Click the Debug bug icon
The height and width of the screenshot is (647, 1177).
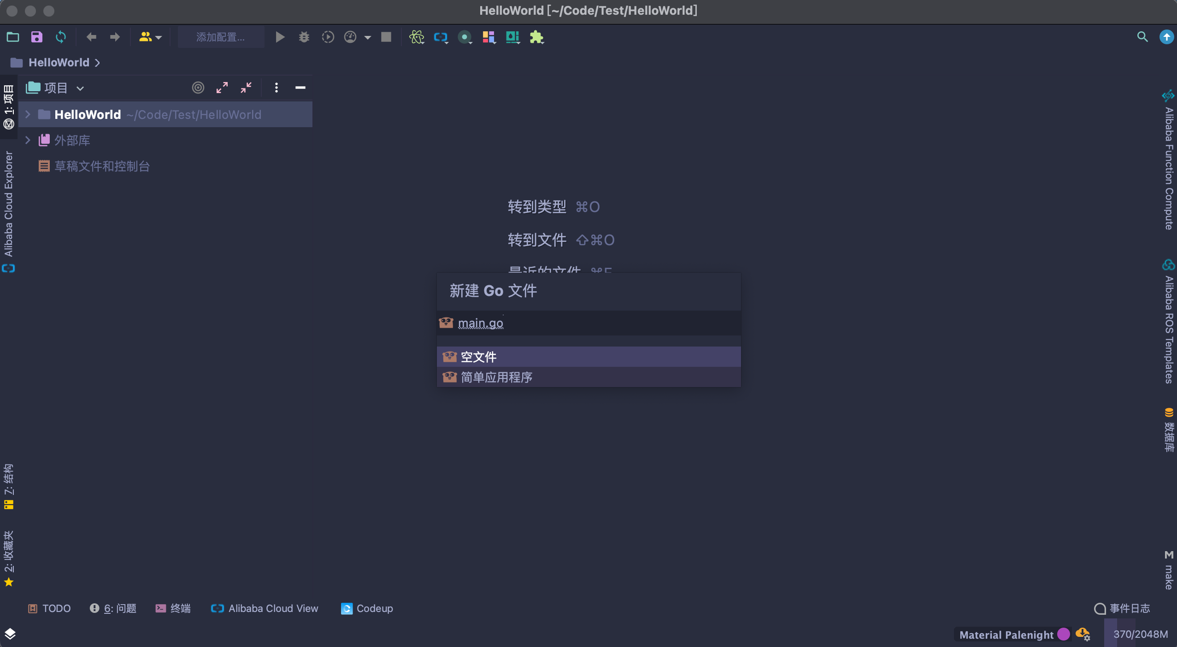click(304, 37)
